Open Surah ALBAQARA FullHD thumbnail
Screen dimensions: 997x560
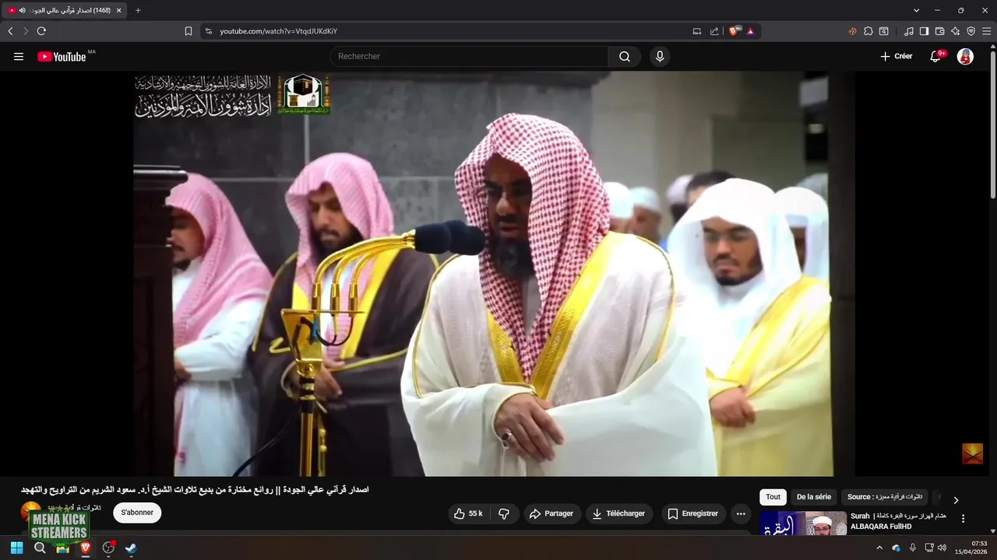pyautogui.click(x=803, y=523)
